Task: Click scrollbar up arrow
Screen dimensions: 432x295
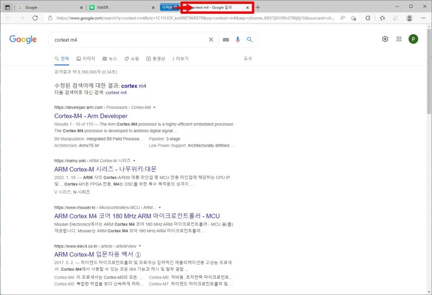Action: point(429,26)
